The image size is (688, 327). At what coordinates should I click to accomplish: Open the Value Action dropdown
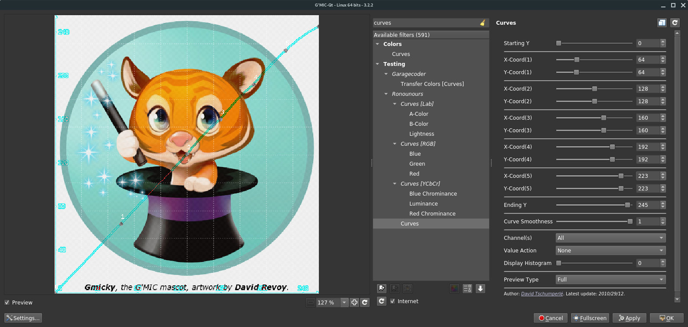(x=610, y=250)
